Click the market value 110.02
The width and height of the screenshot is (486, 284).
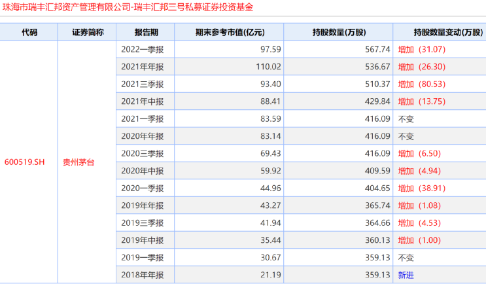tap(268, 67)
